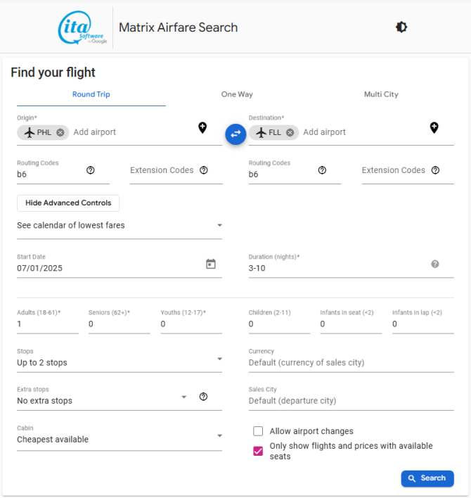The height and width of the screenshot is (498, 471).
Task: Open destination nearby airports location pin
Action: point(434,127)
